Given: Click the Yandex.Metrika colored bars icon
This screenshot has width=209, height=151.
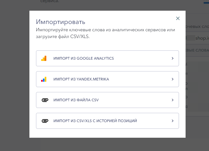Looking at the screenshot, I should pyautogui.click(x=44, y=79).
